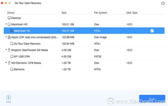Click the Disk Image file system cell
The image size is (168, 106).
tap(100, 37)
